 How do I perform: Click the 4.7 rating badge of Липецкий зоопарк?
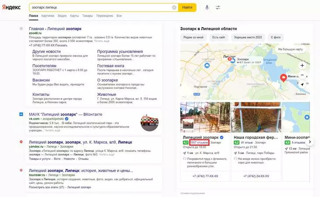tap(185, 143)
